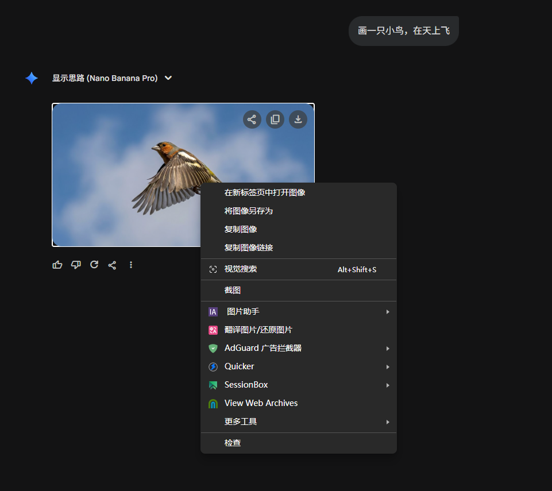Give the response a thumbs up

click(57, 265)
